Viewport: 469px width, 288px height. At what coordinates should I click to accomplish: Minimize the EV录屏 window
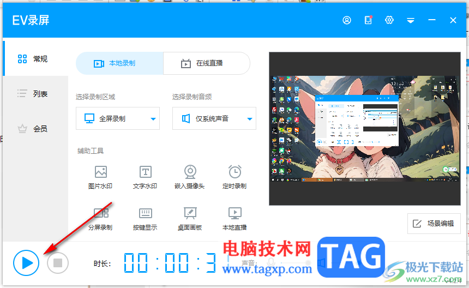pos(431,20)
